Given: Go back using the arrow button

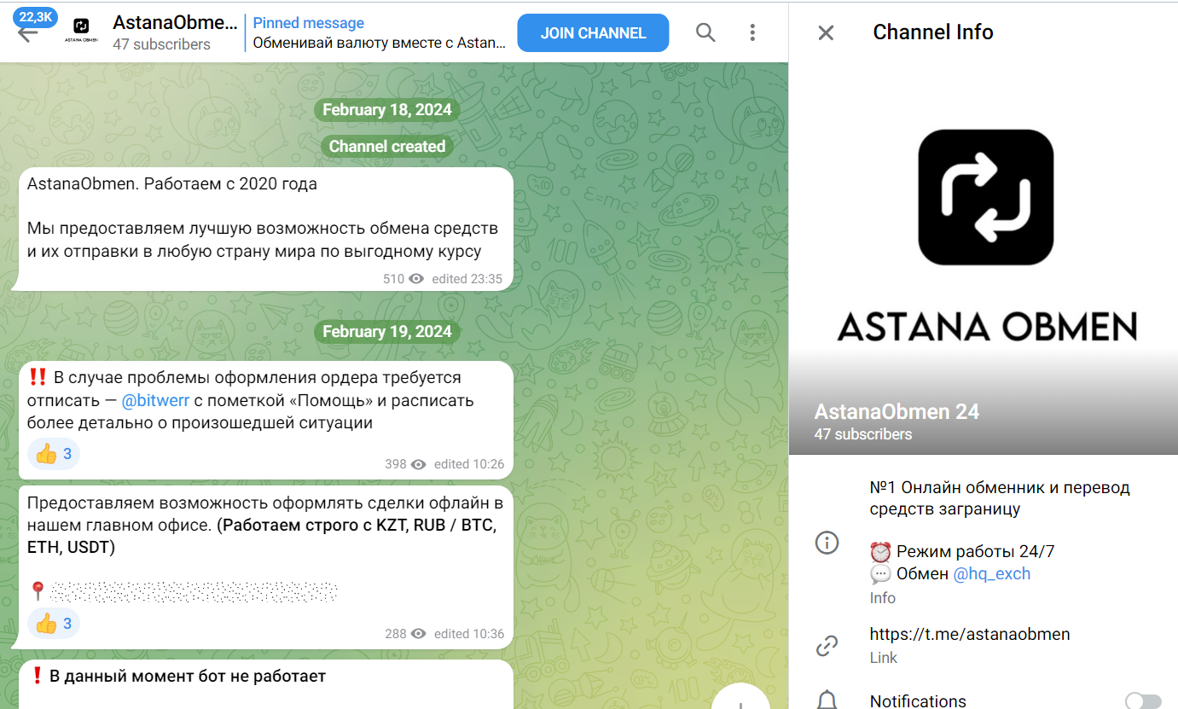Looking at the screenshot, I should (x=27, y=33).
